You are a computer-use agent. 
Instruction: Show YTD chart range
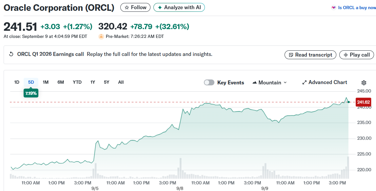[77, 82]
